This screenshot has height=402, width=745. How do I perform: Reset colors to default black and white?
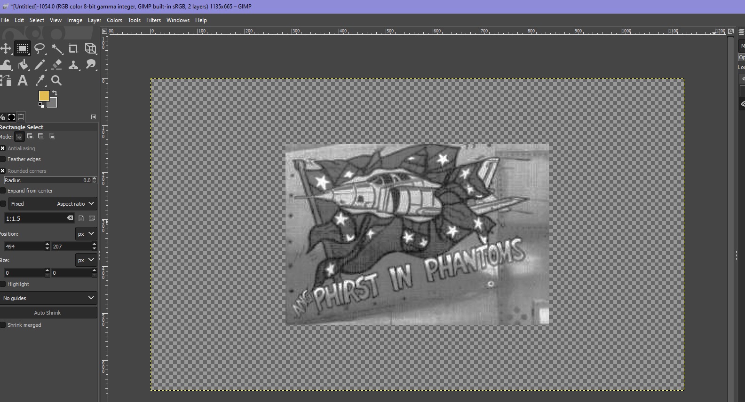click(x=41, y=105)
